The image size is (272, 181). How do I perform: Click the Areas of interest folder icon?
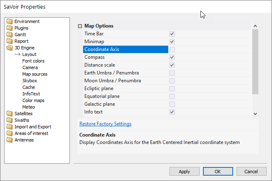coord(10,133)
